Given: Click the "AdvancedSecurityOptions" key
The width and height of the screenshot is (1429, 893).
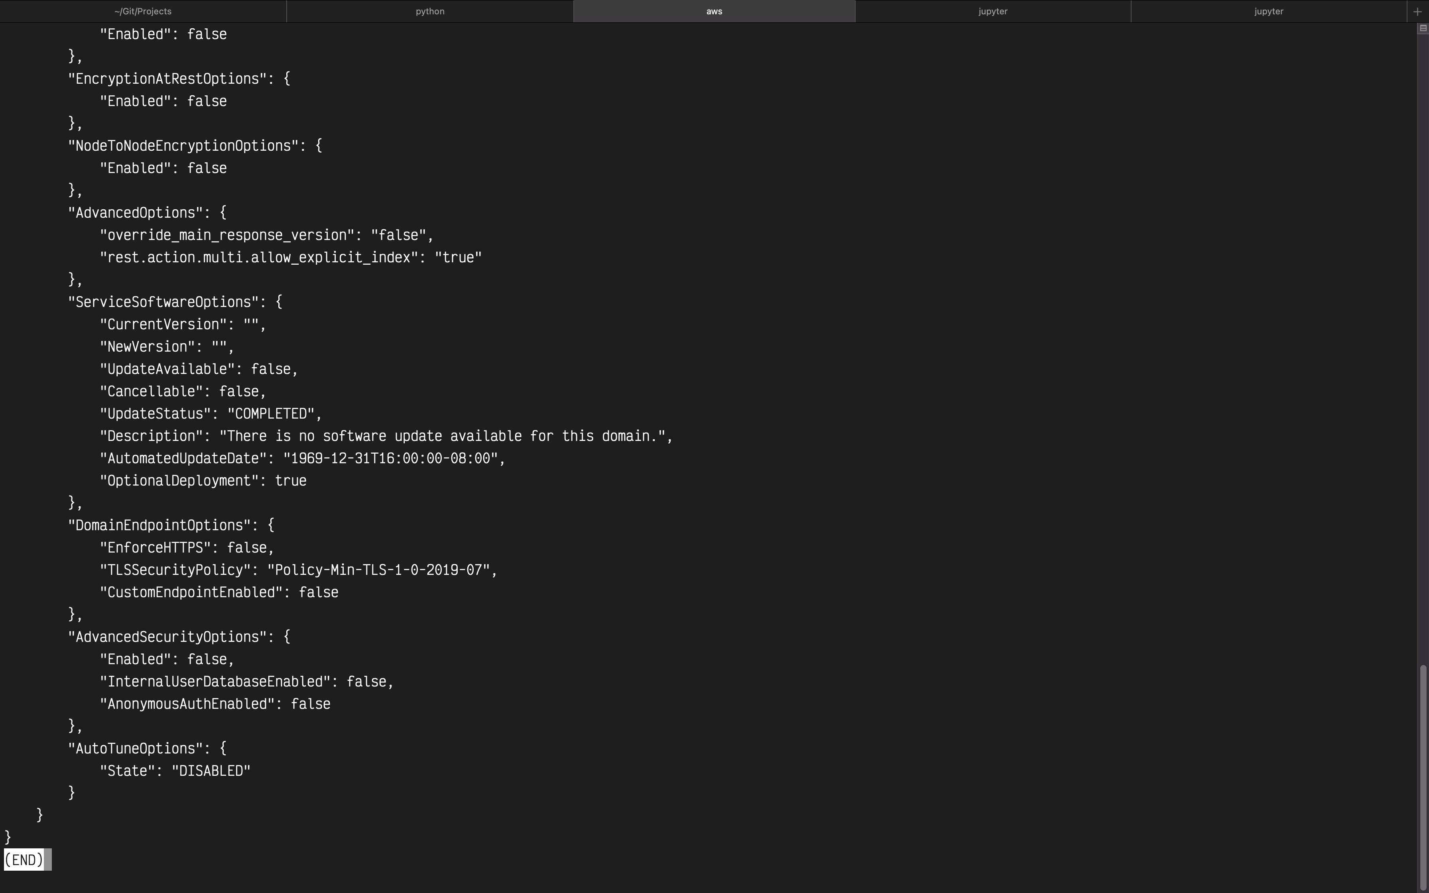Looking at the screenshot, I should tap(167, 637).
